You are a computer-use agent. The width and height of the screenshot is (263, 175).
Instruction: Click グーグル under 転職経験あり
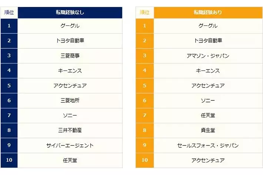(207, 26)
